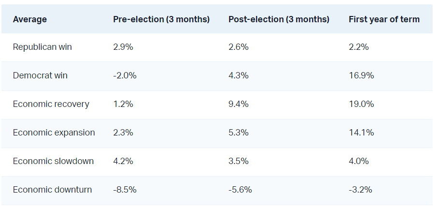Viewport: 436px width, 210px height.
Task: Click Economic slowdown pre-election value 4.2%
Action: point(122,161)
